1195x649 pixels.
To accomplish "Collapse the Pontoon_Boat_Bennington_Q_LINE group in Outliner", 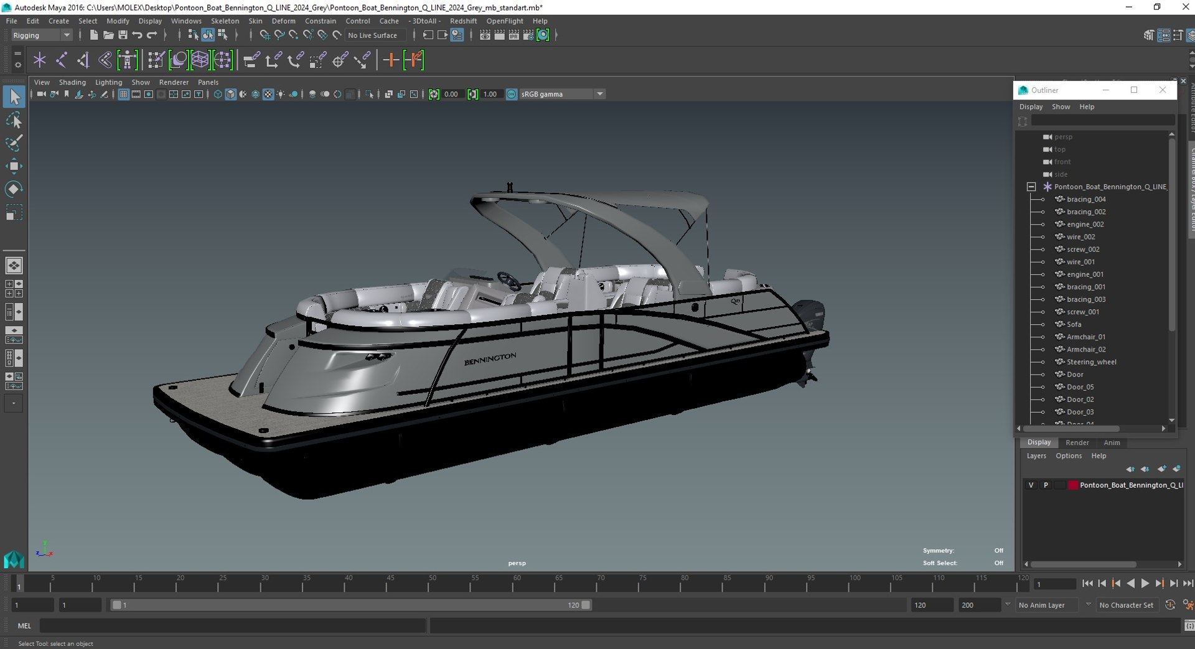I will [x=1031, y=187].
